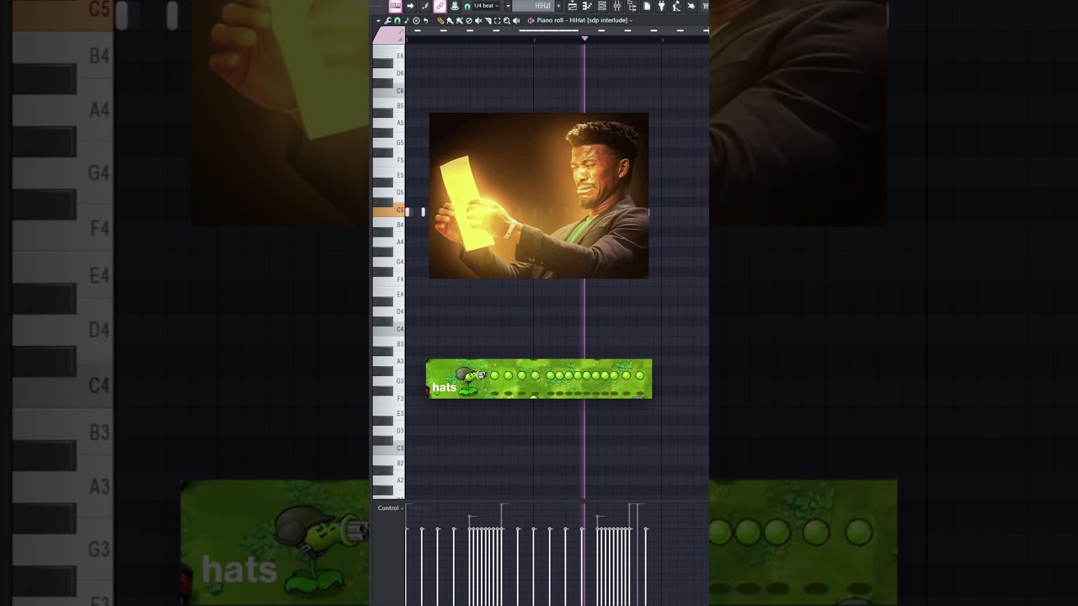Click the circular stamp icon
This screenshot has height=606, width=1078.
(x=416, y=20)
